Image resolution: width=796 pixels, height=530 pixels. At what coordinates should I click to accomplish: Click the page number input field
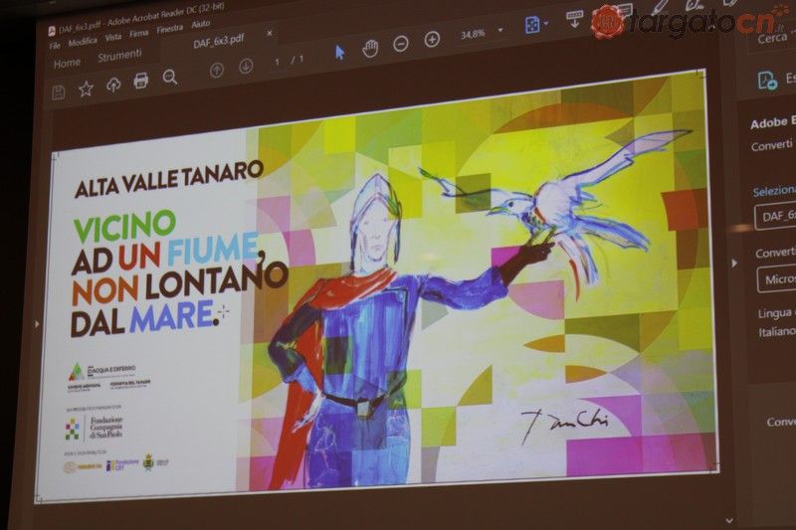pyautogui.click(x=278, y=62)
